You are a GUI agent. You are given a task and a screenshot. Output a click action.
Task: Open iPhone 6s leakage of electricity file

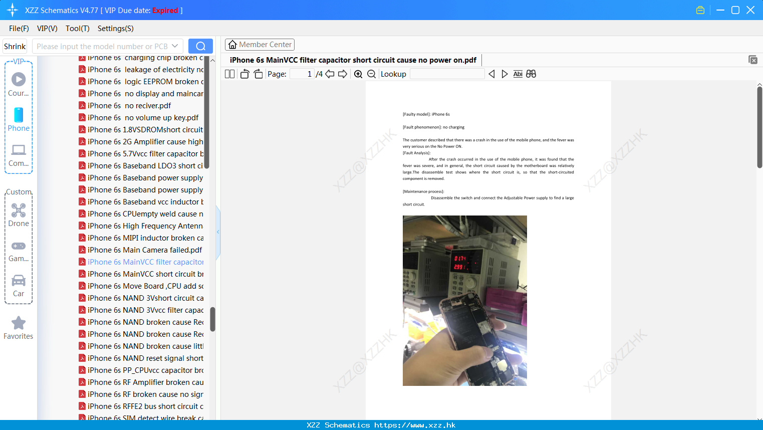click(x=141, y=70)
